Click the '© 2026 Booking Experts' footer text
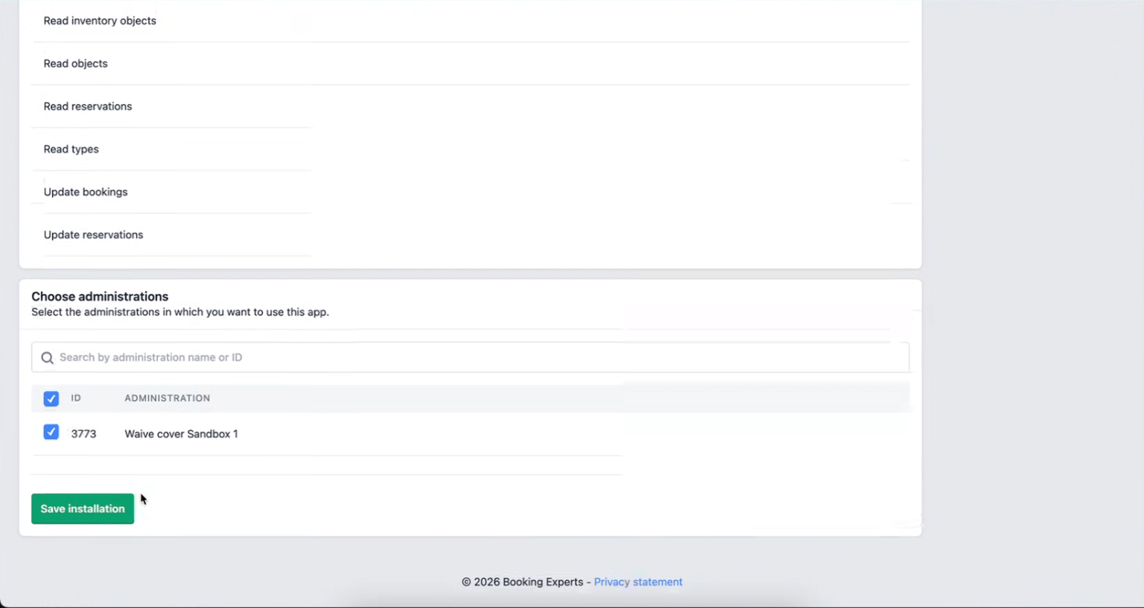The image size is (1144, 608). tap(522, 582)
